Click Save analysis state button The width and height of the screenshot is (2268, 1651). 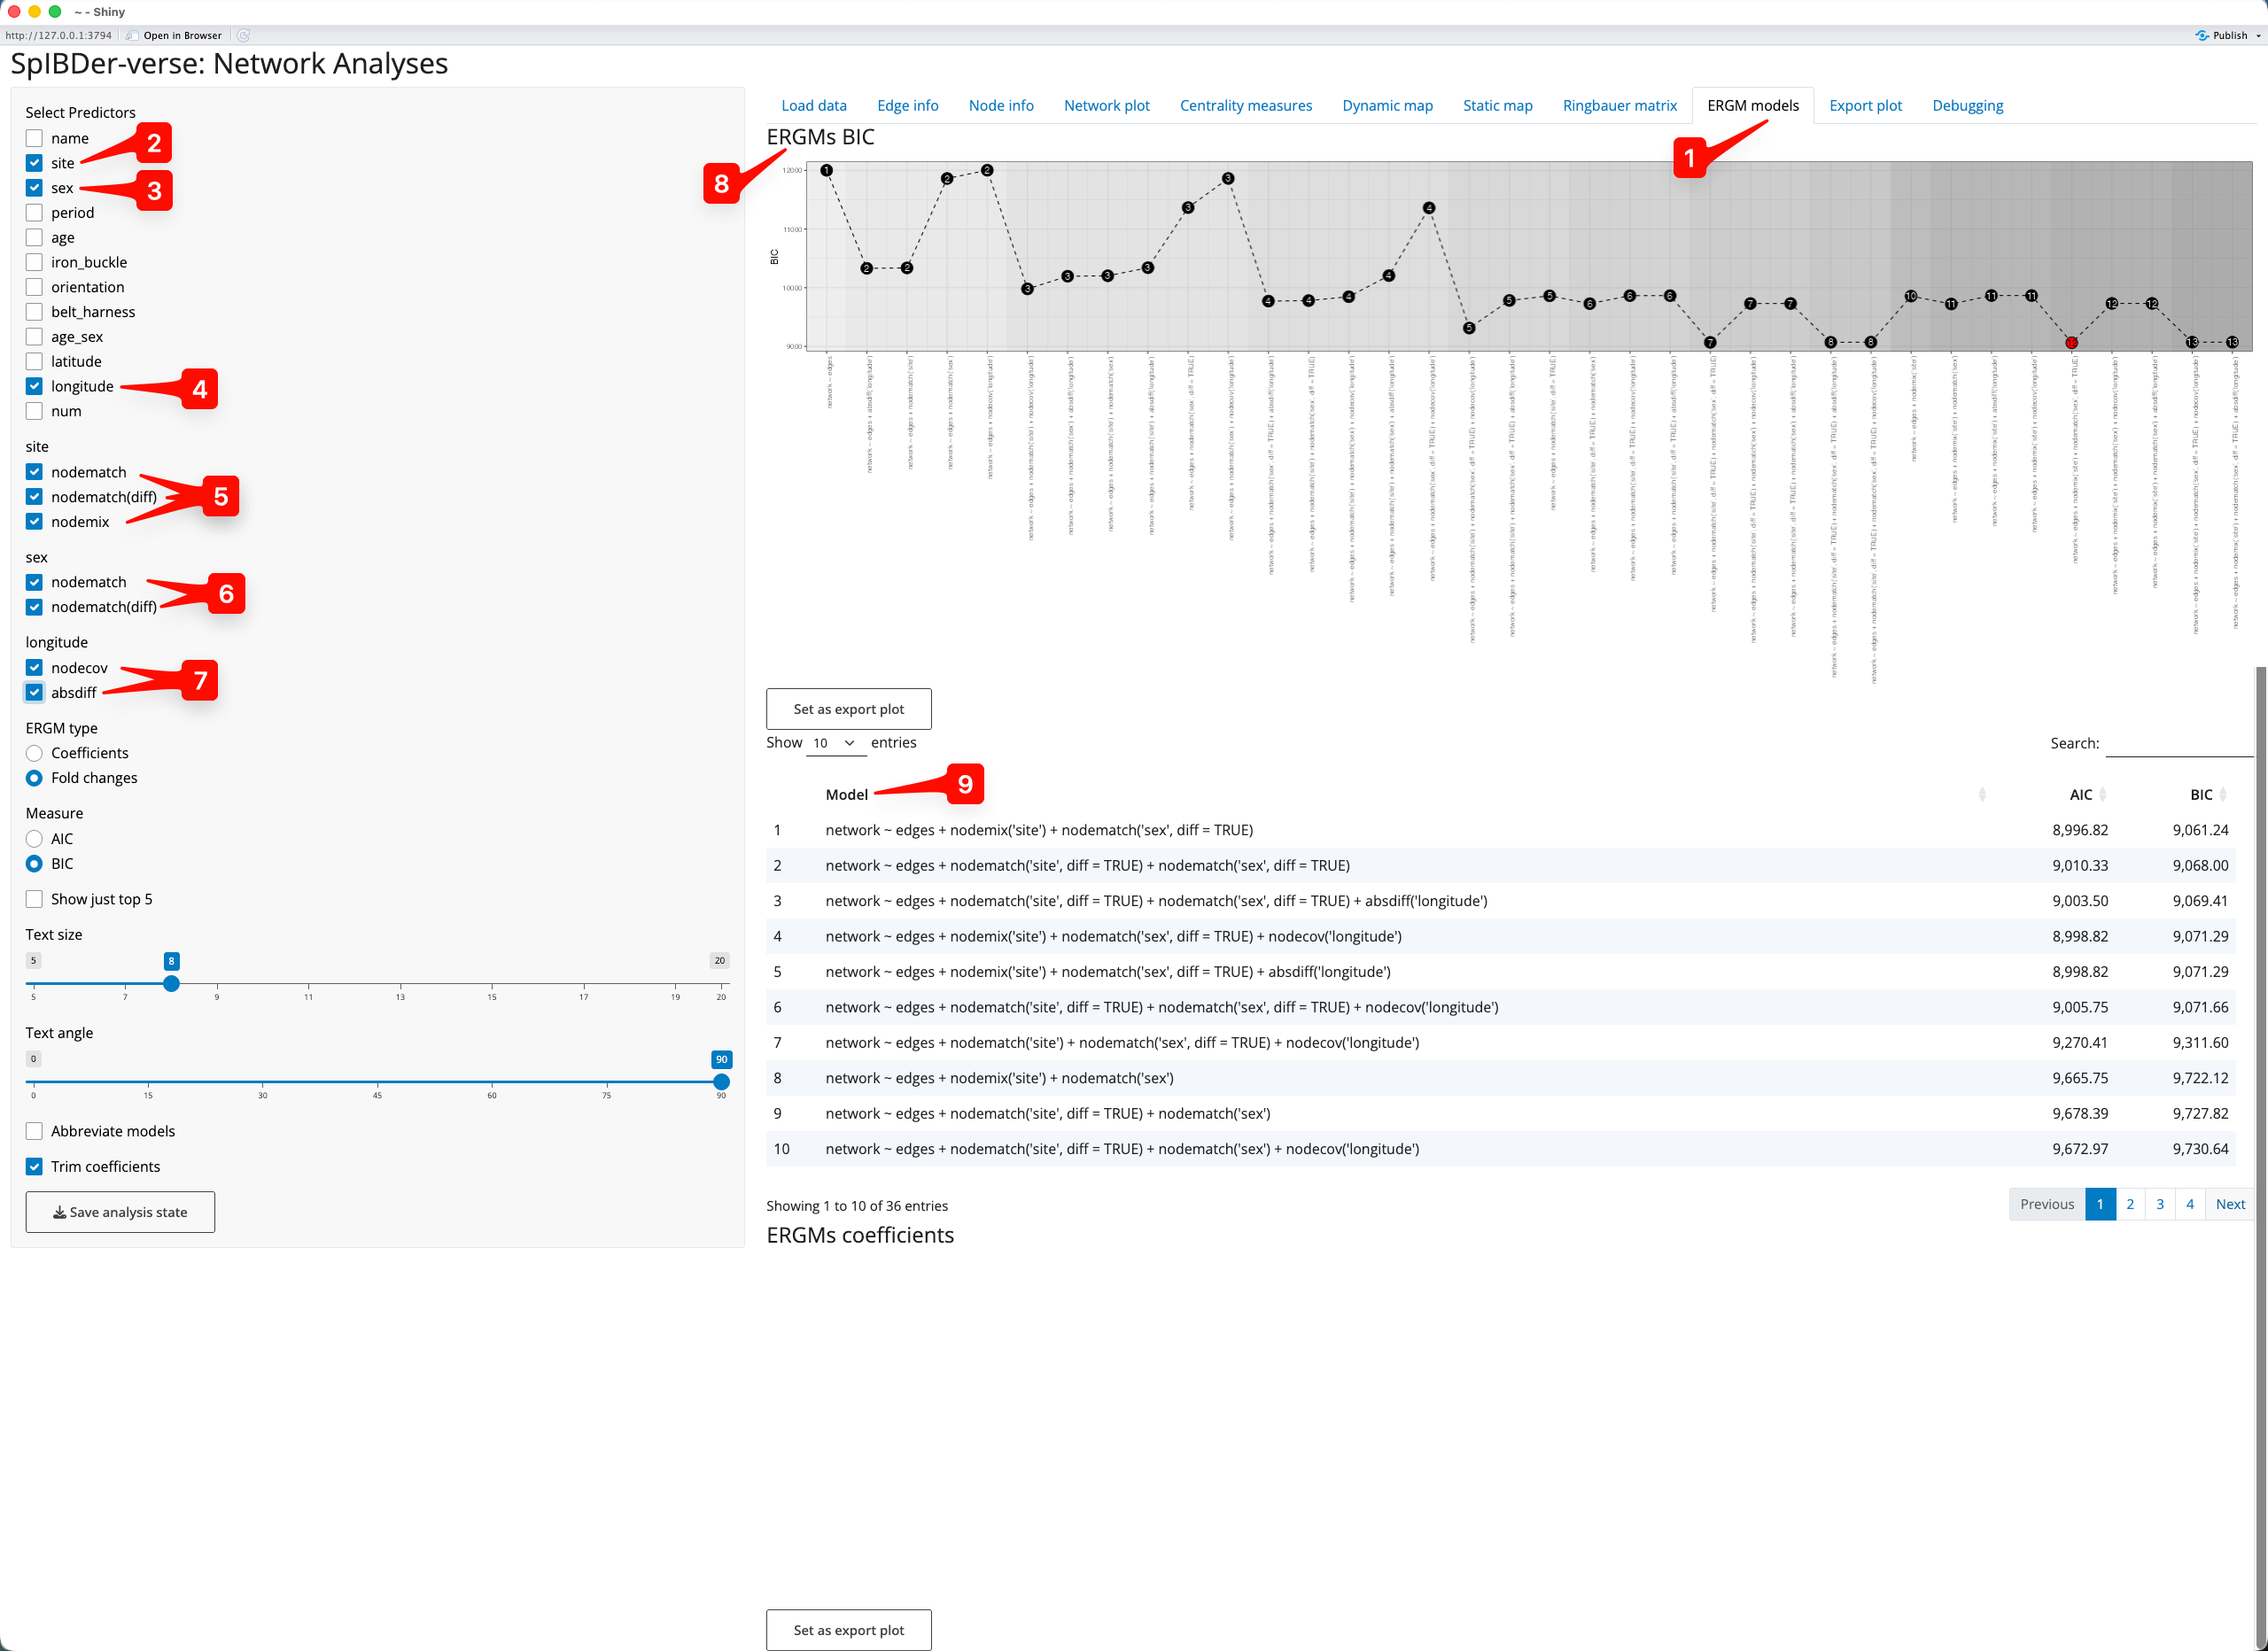click(x=120, y=1212)
